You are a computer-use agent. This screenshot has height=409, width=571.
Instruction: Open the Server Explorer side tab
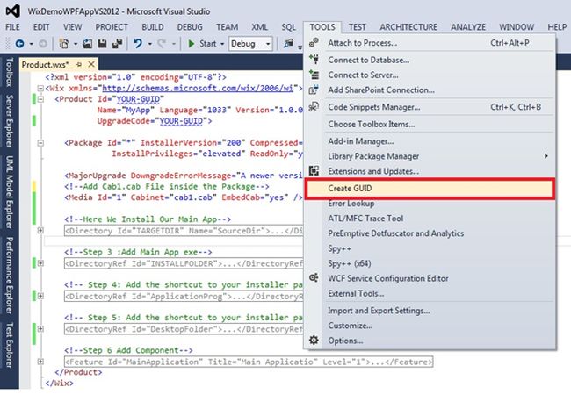point(9,121)
